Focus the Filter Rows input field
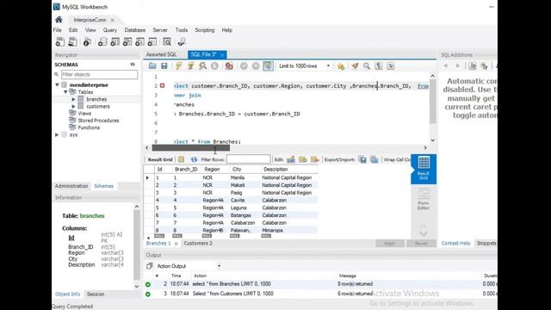This screenshot has width=551, height=310. point(249,159)
